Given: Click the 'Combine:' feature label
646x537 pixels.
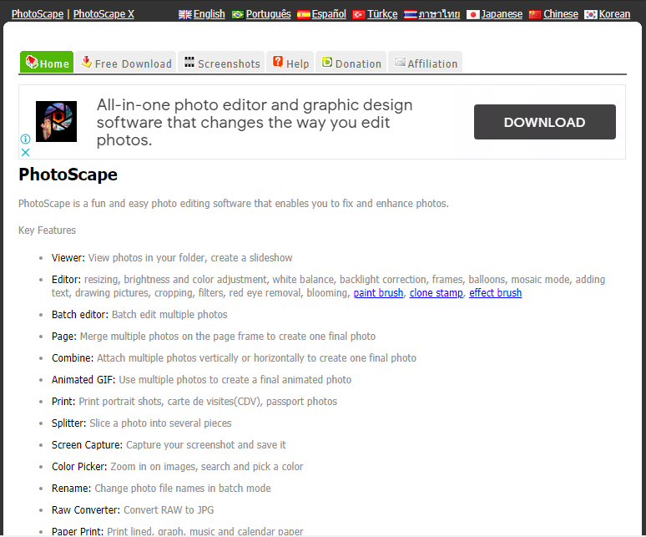Looking at the screenshot, I should click(x=73, y=358).
